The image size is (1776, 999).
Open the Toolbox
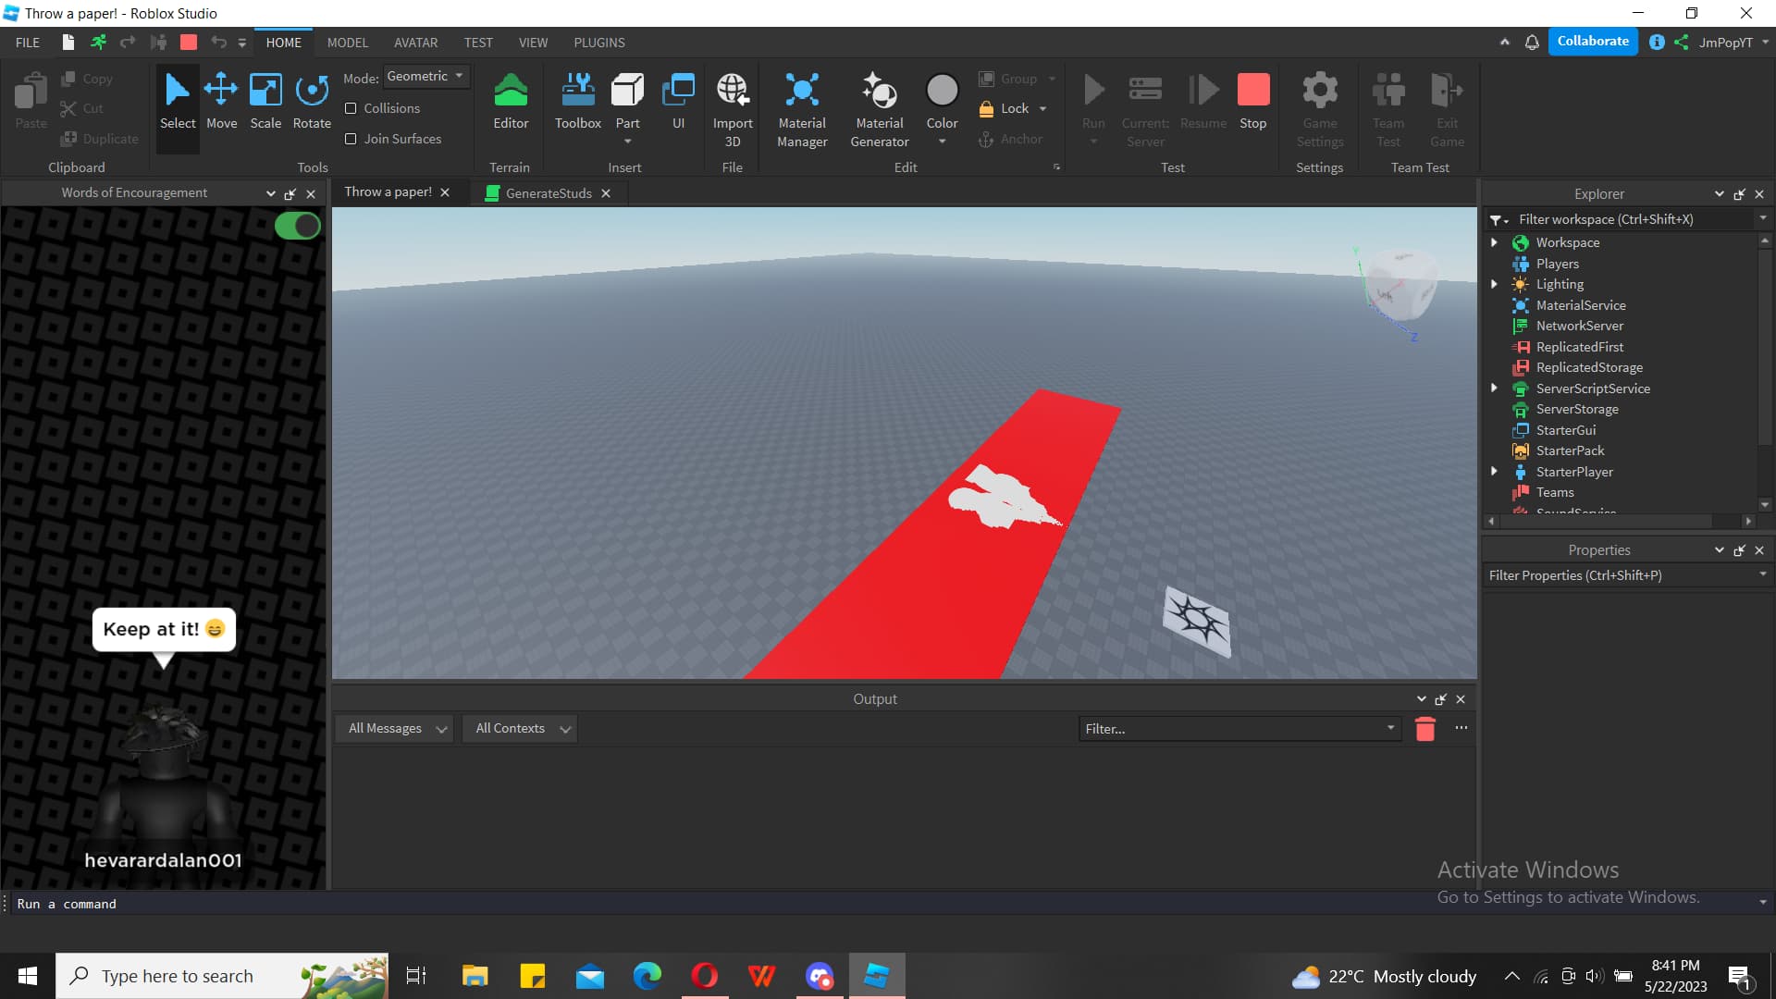point(577,102)
